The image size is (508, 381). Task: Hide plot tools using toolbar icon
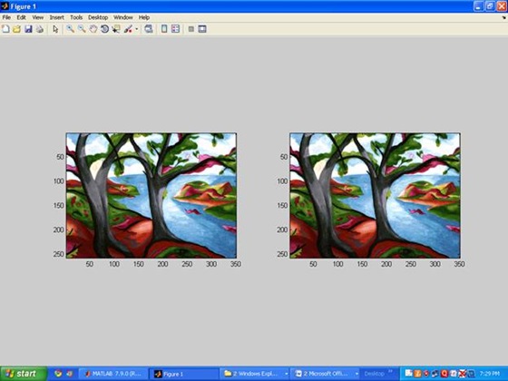[191, 29]
